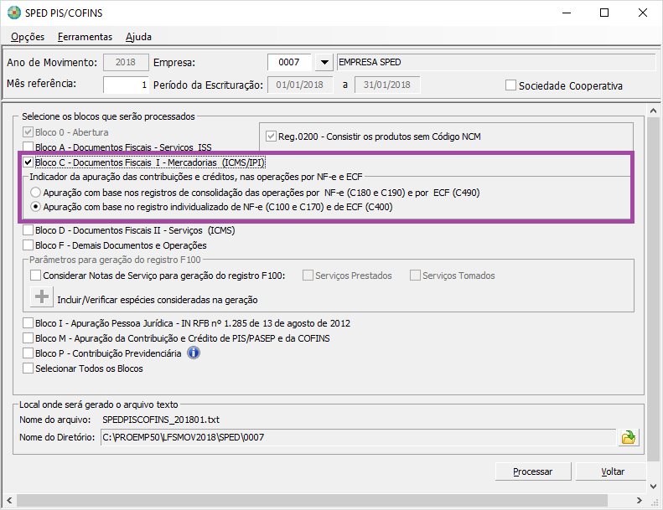This screenshot has height=510, width=663.
Task: Click the folder browse icon for directory
Action: click(627, 436)
